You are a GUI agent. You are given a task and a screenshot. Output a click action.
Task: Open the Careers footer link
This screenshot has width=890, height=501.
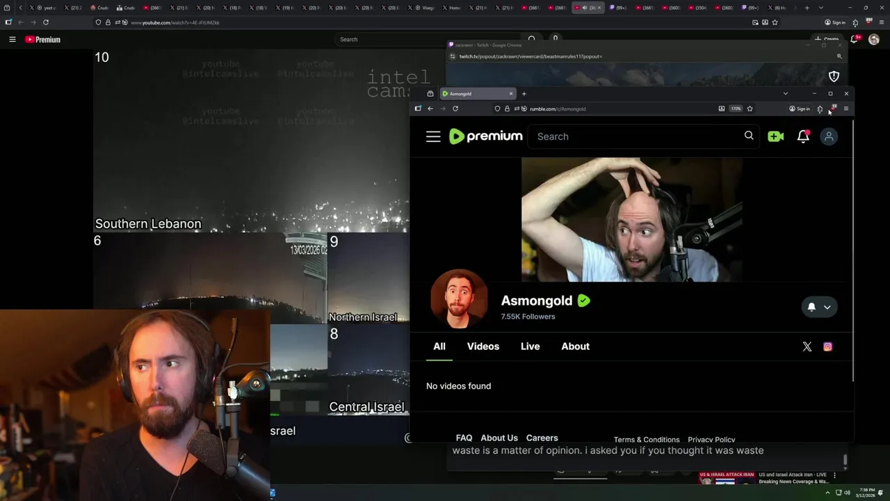click(x=542, y=438)
